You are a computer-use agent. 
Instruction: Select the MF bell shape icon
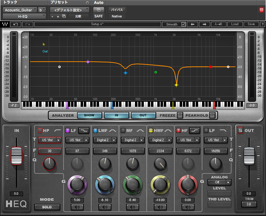point(140,131)
